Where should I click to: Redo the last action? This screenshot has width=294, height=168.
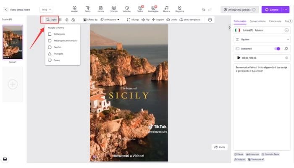[210, 10]
